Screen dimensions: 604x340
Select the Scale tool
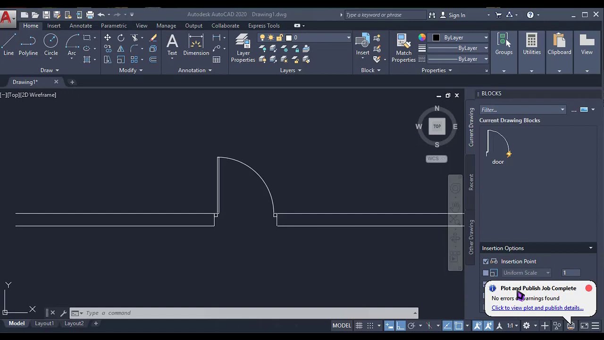tap(121, 59)
